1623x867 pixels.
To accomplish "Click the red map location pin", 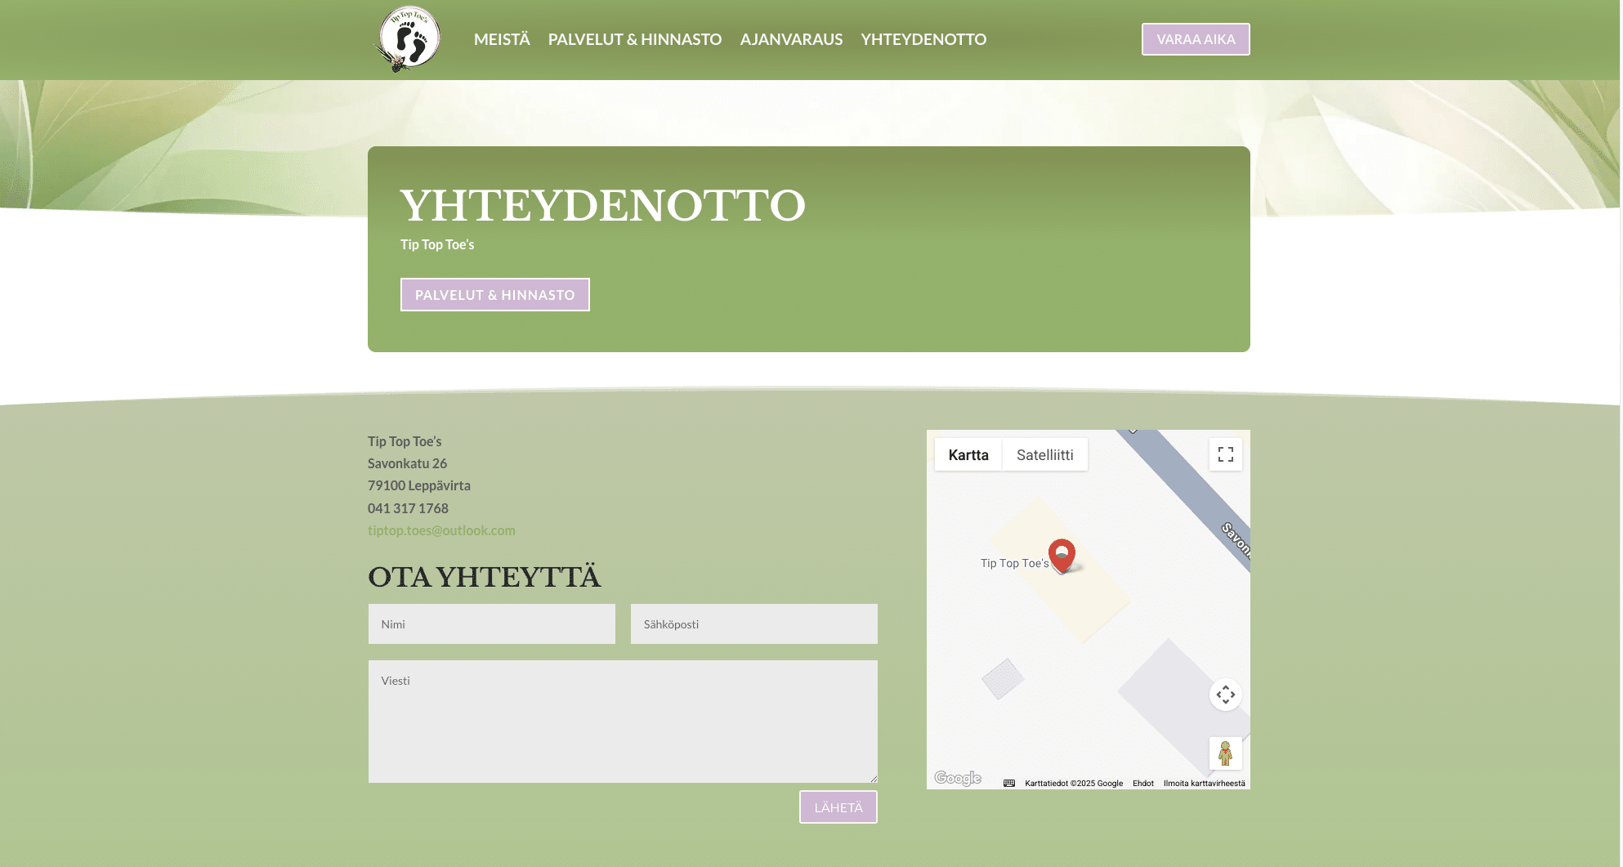I will (1062, 555).
